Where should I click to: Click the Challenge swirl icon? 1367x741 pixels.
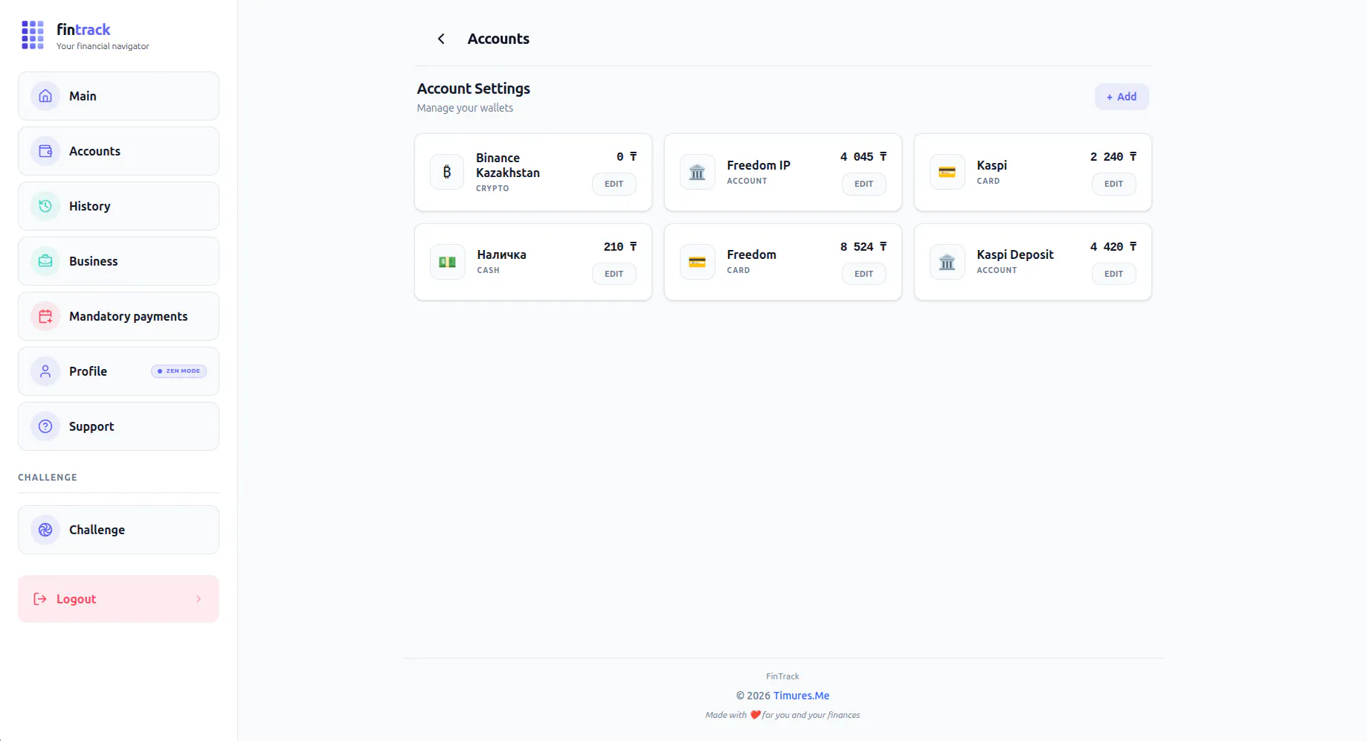pyautogui.click(x=45, y=530)
